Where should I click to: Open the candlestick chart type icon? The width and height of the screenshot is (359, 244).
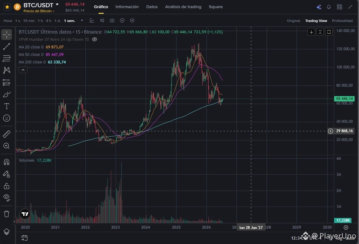[x=102, y=21]
